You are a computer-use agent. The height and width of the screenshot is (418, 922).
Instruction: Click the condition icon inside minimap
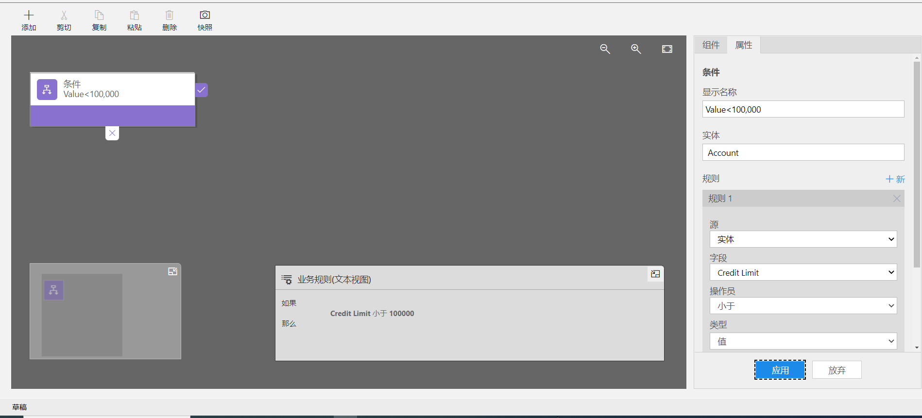click(53, 290)
